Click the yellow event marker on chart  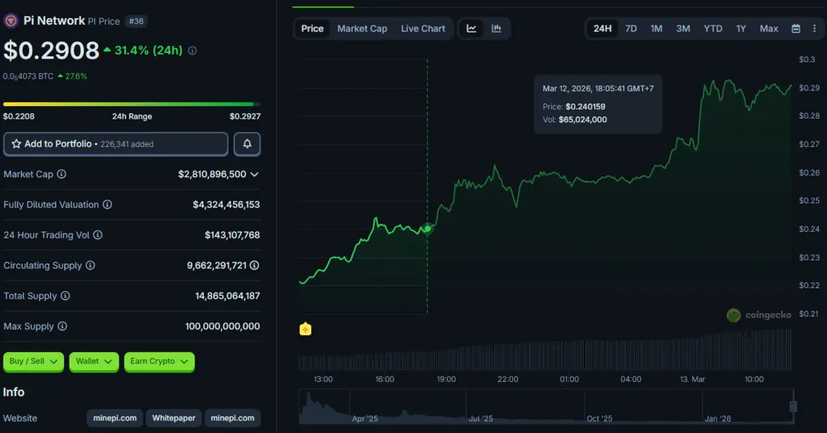305,330
